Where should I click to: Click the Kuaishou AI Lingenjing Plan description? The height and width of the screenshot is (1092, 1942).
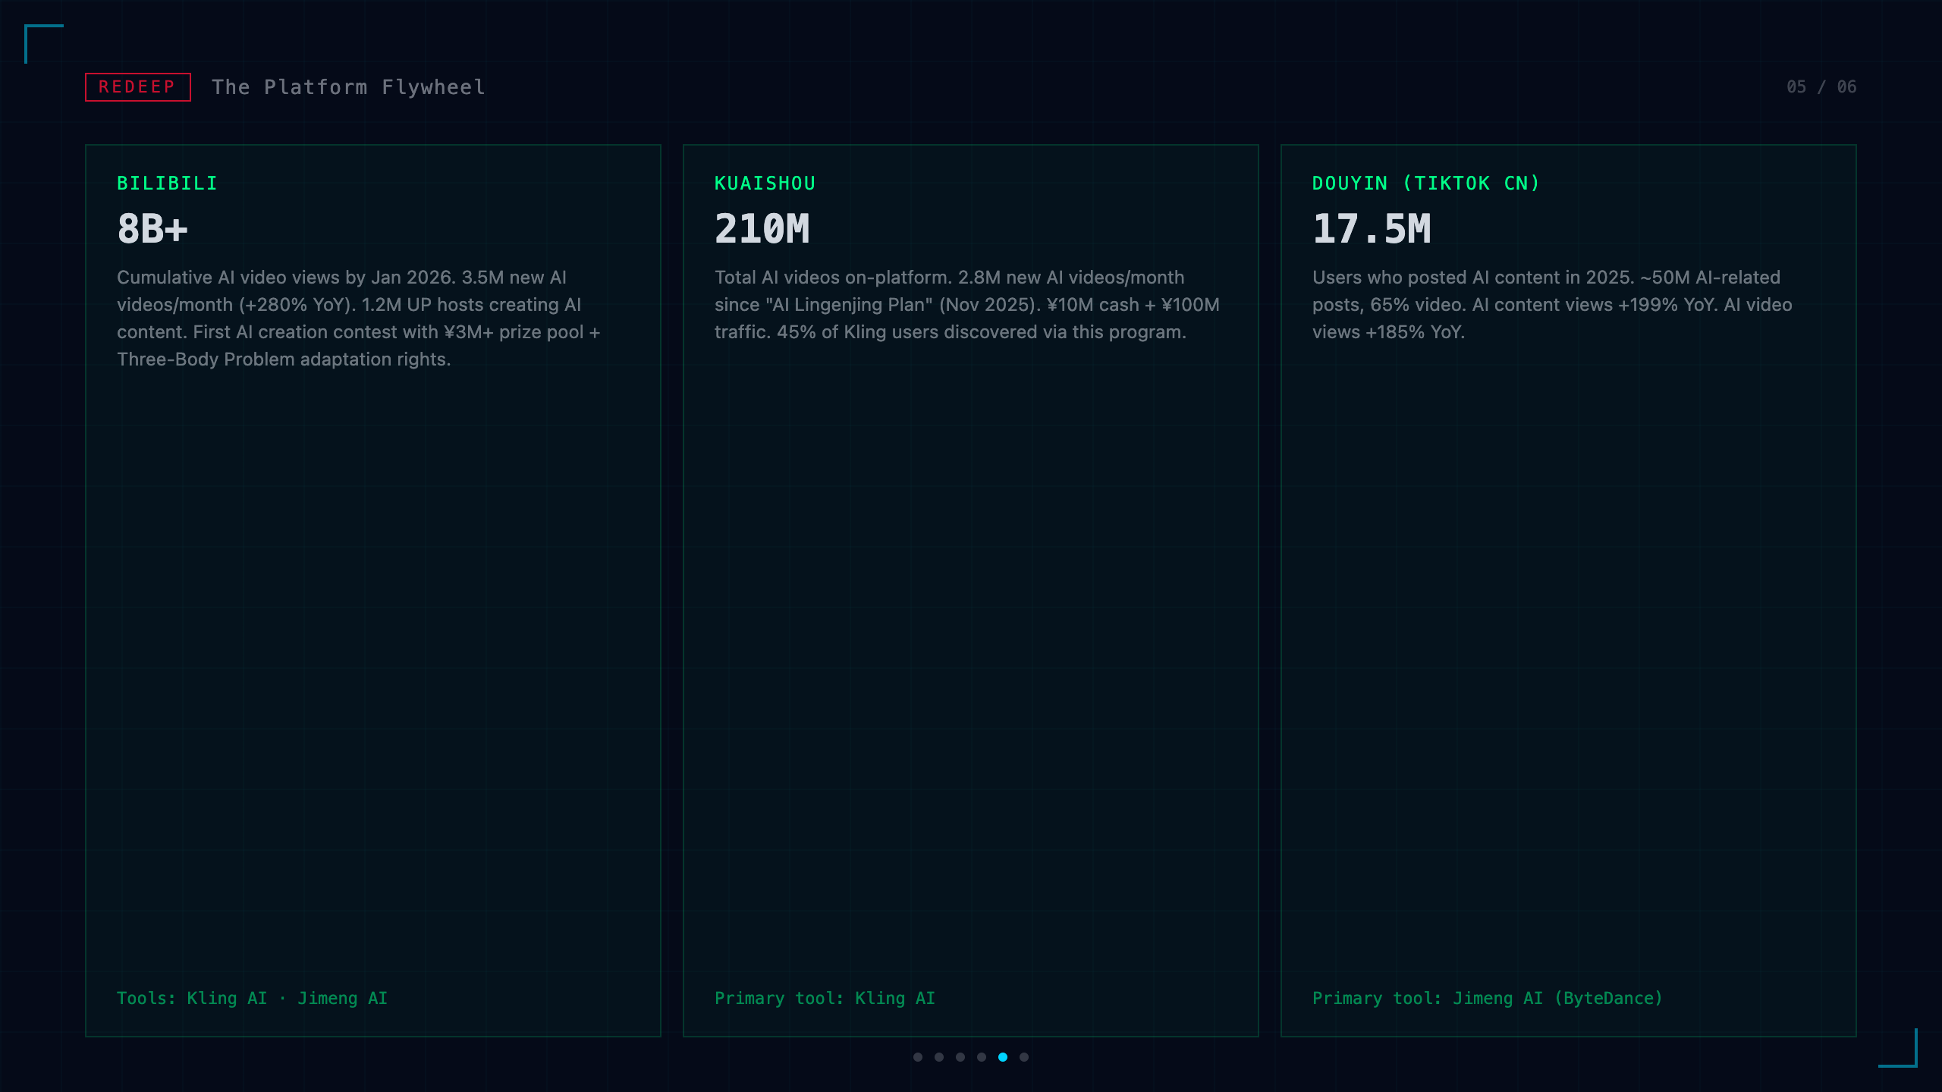[x=967, y=305]
